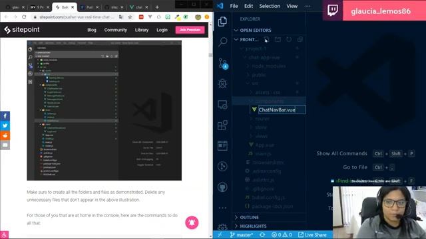Image resolution: width=426 pixels, height=239 pixels.
Task: Open the Edit menu
Action: [248, 6]
